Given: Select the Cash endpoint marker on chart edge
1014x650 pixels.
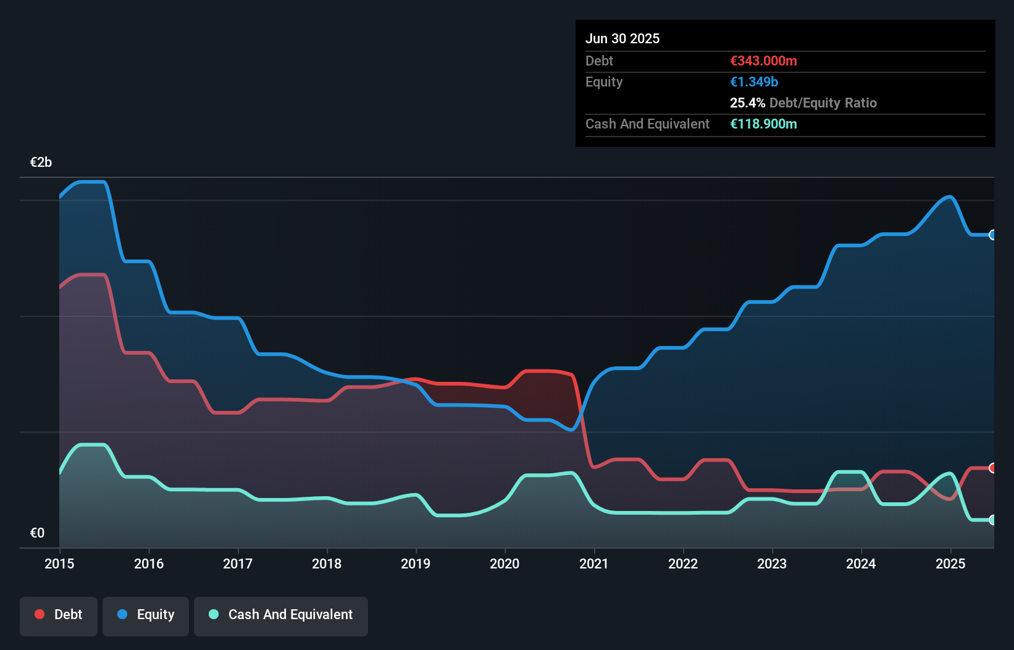Looking at the screenshot, I should (992, 520).
